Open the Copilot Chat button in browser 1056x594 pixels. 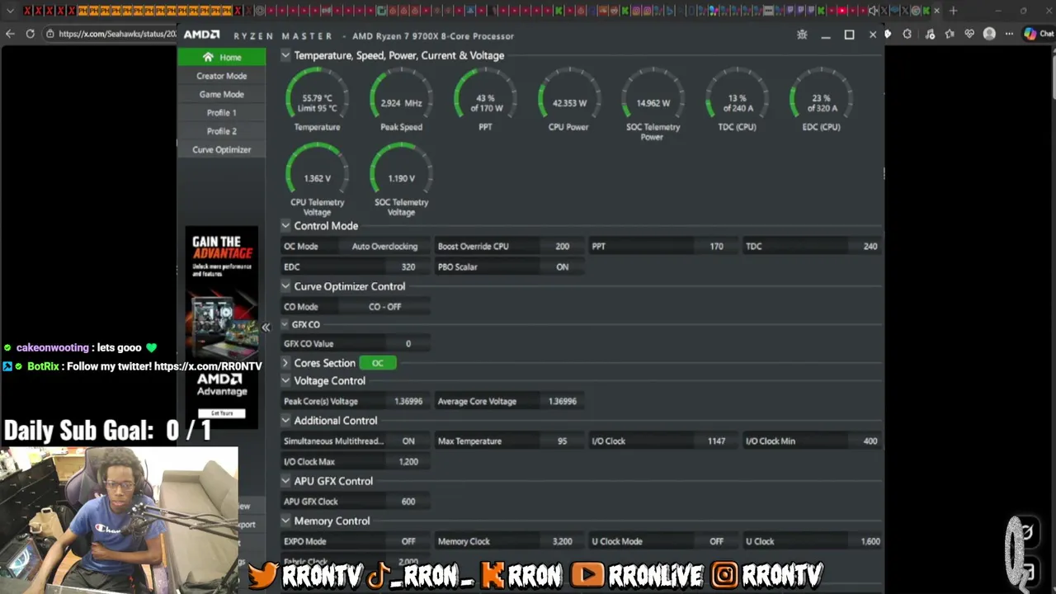[1039, 34]
